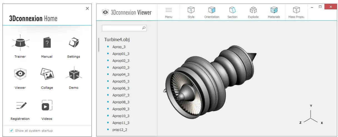
Task: Activate the Section tool
Action: (232, 12)
